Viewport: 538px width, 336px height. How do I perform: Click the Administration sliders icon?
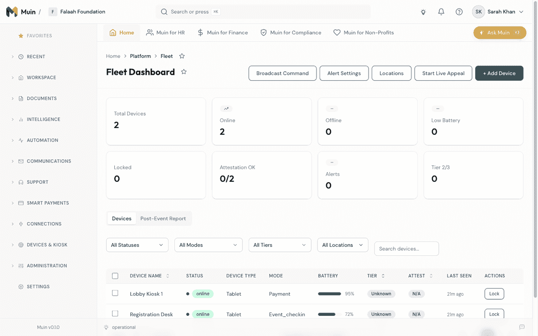pos(21,266)
